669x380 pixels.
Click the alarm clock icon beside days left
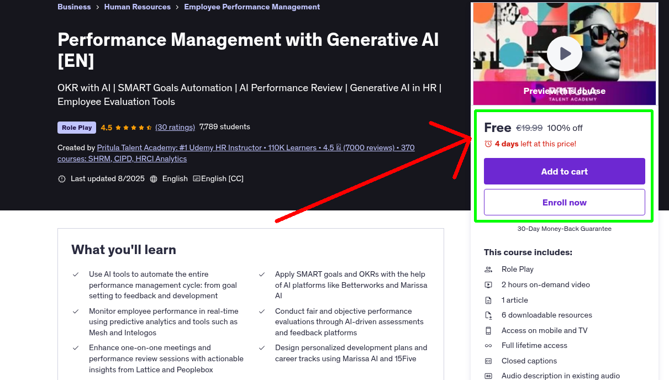click(x=488, y=144)
